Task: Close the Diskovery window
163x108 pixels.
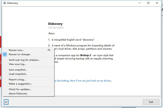Action: click(157, 3)
